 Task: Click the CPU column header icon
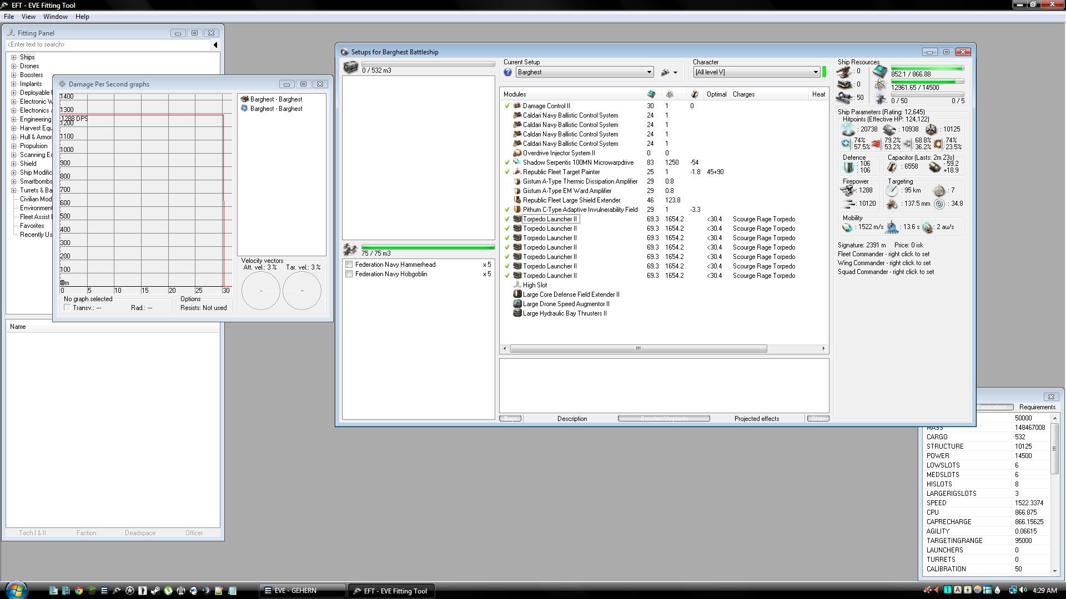pos(651,94)
